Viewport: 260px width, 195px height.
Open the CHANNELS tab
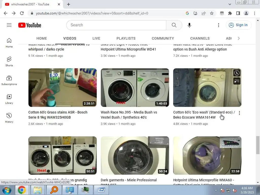[200, 38]
